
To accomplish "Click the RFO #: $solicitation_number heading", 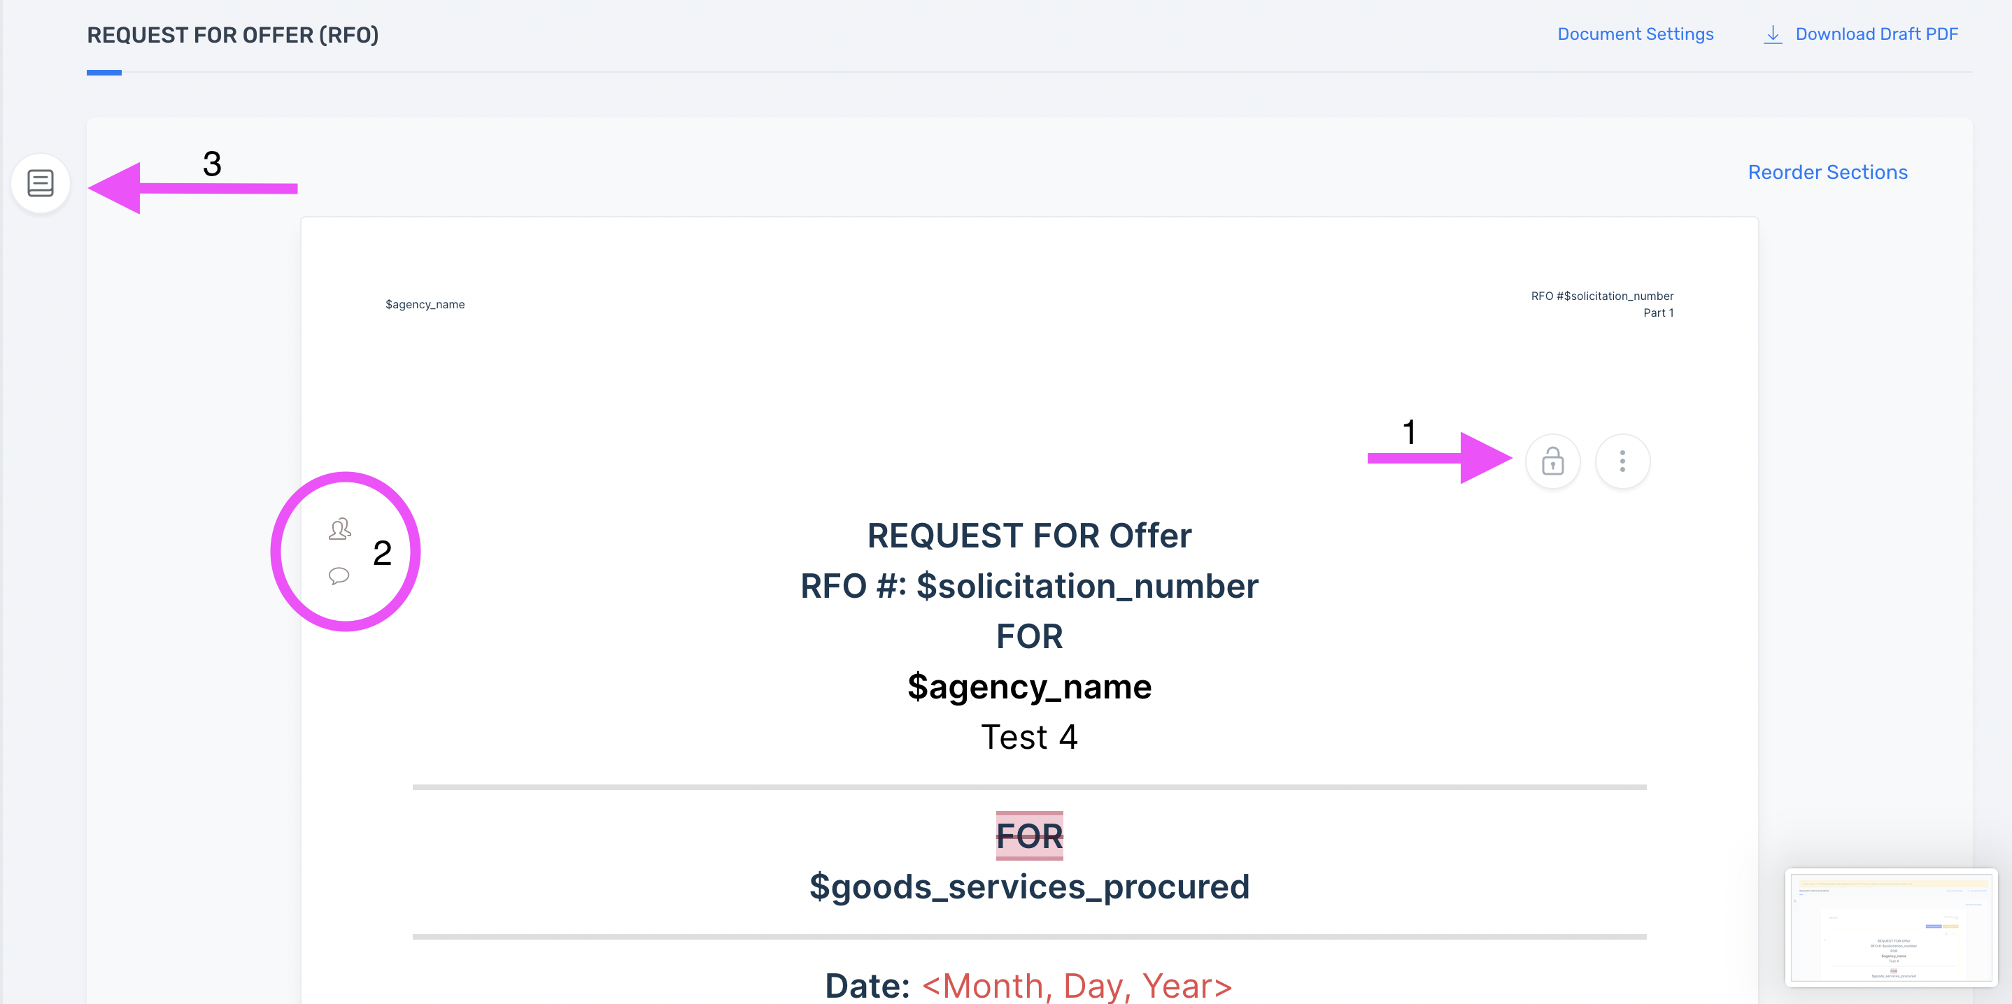I will point(1029,587).
